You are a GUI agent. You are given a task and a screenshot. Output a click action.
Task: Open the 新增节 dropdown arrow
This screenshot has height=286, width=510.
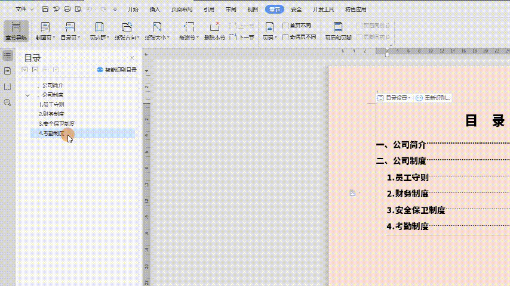pyautogui.click(x=198, y=38)
